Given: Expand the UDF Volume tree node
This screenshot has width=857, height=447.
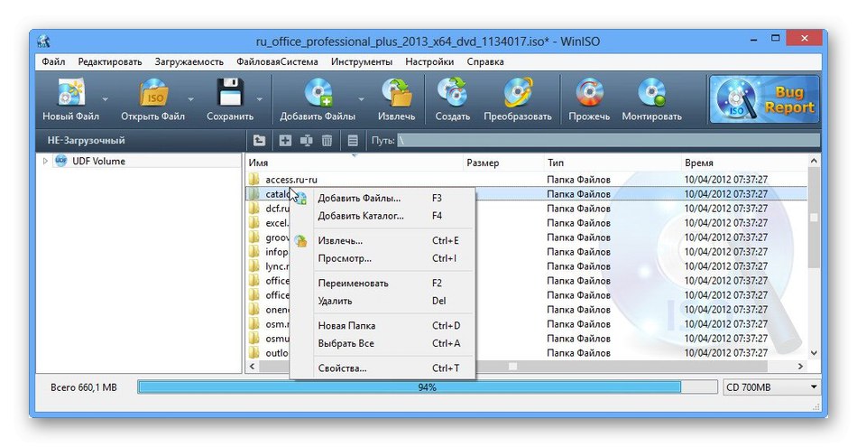Looking at the screenshot, I should (45, 161).
